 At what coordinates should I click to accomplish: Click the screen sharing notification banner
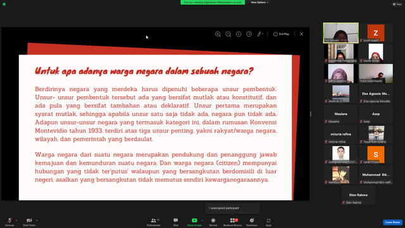pyautogui.click(x=213, y=3)
